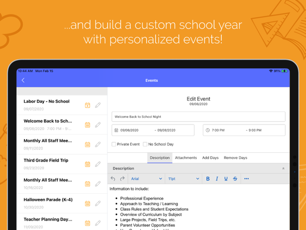Click 'Class Rules and Student Expectations' bullet
The image size is (306, 230).
(154, 209)
